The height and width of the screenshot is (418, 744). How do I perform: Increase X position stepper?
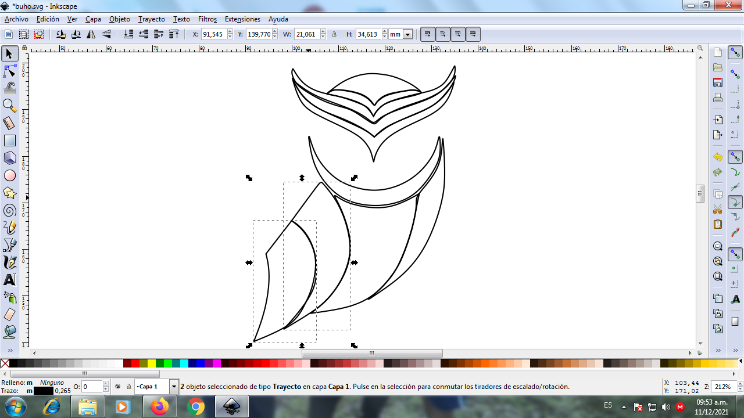pyautogui.click(x=230, y=32)
